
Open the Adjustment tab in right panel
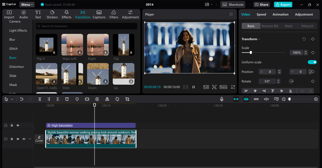click(x=304, y=14)
